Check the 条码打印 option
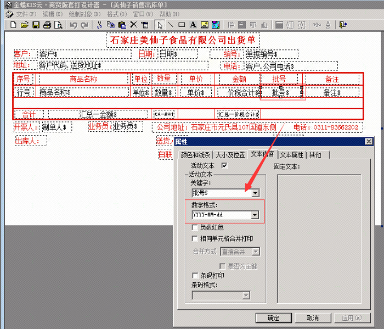 tap(195, 275)
